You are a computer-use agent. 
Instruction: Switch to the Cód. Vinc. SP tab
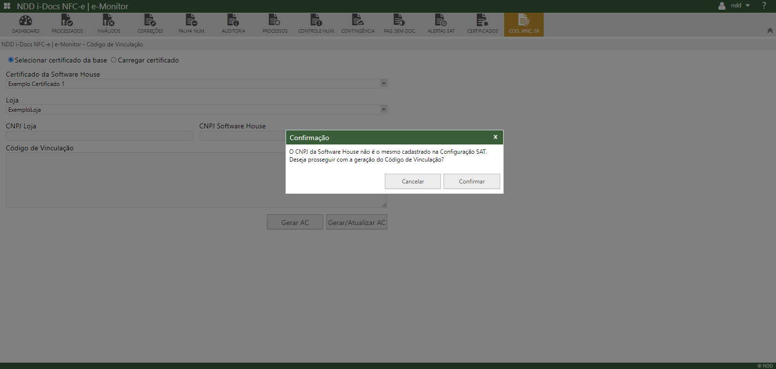click(x=524, y=24)
